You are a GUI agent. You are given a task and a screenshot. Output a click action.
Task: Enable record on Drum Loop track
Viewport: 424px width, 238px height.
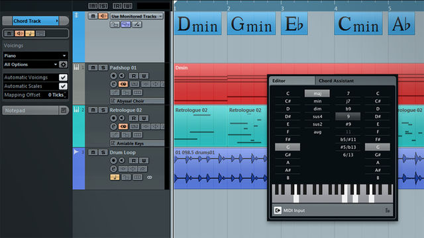(113, 161)
